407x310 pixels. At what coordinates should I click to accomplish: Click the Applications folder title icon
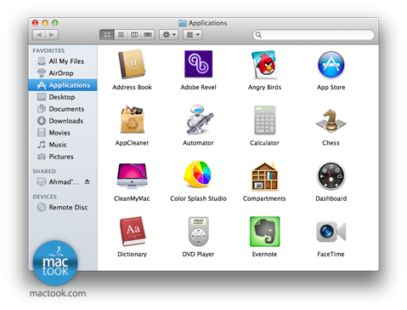183,23
